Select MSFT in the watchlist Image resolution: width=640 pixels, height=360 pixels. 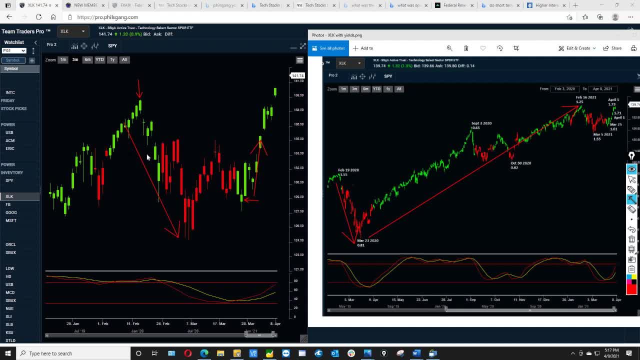[10, 220]
